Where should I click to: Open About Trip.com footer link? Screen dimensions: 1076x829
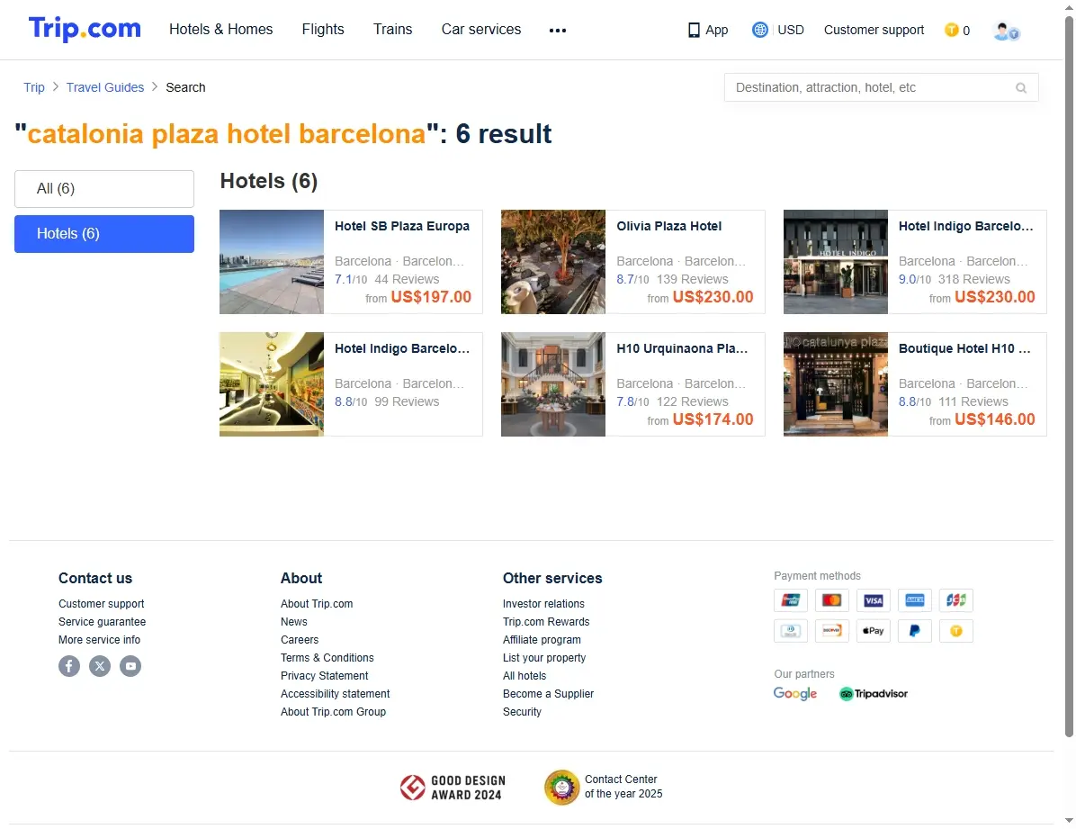[317, 604]
